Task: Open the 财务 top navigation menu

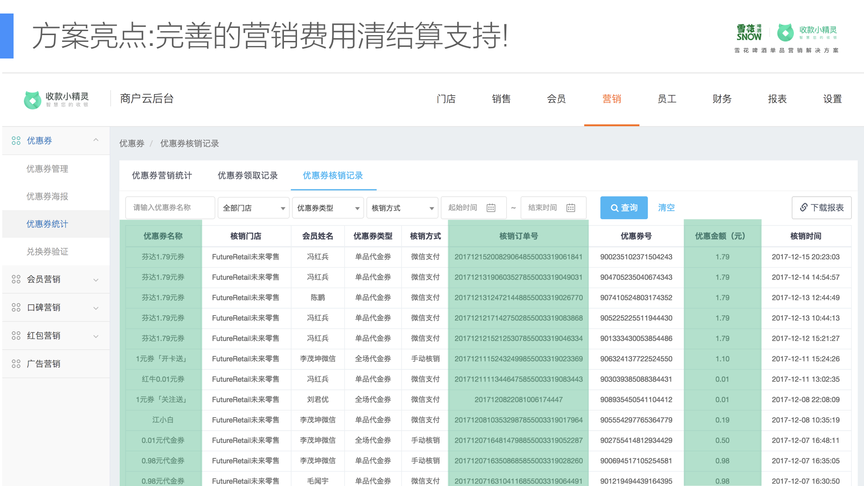Action: [x=722, y=99]
